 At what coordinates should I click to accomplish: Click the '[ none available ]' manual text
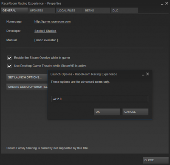pos(46,40)
